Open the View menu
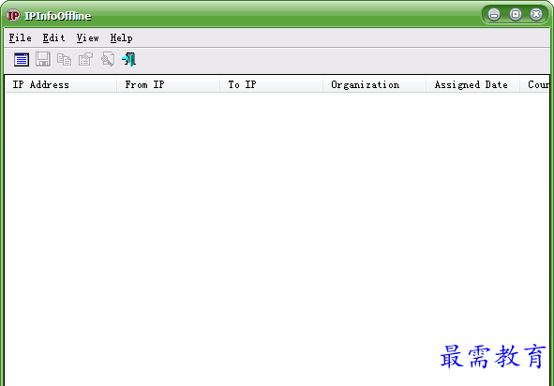The image size is (554, 386). pyautogui.click(x=87, y=37)
